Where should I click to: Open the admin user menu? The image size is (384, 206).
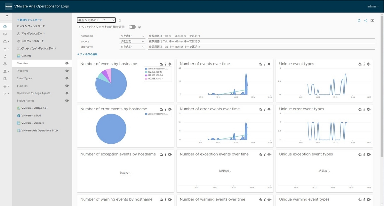373,6
